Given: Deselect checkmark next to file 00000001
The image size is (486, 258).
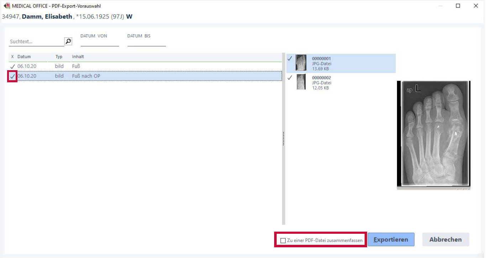Looking at the screenshot, I should 289,58.
